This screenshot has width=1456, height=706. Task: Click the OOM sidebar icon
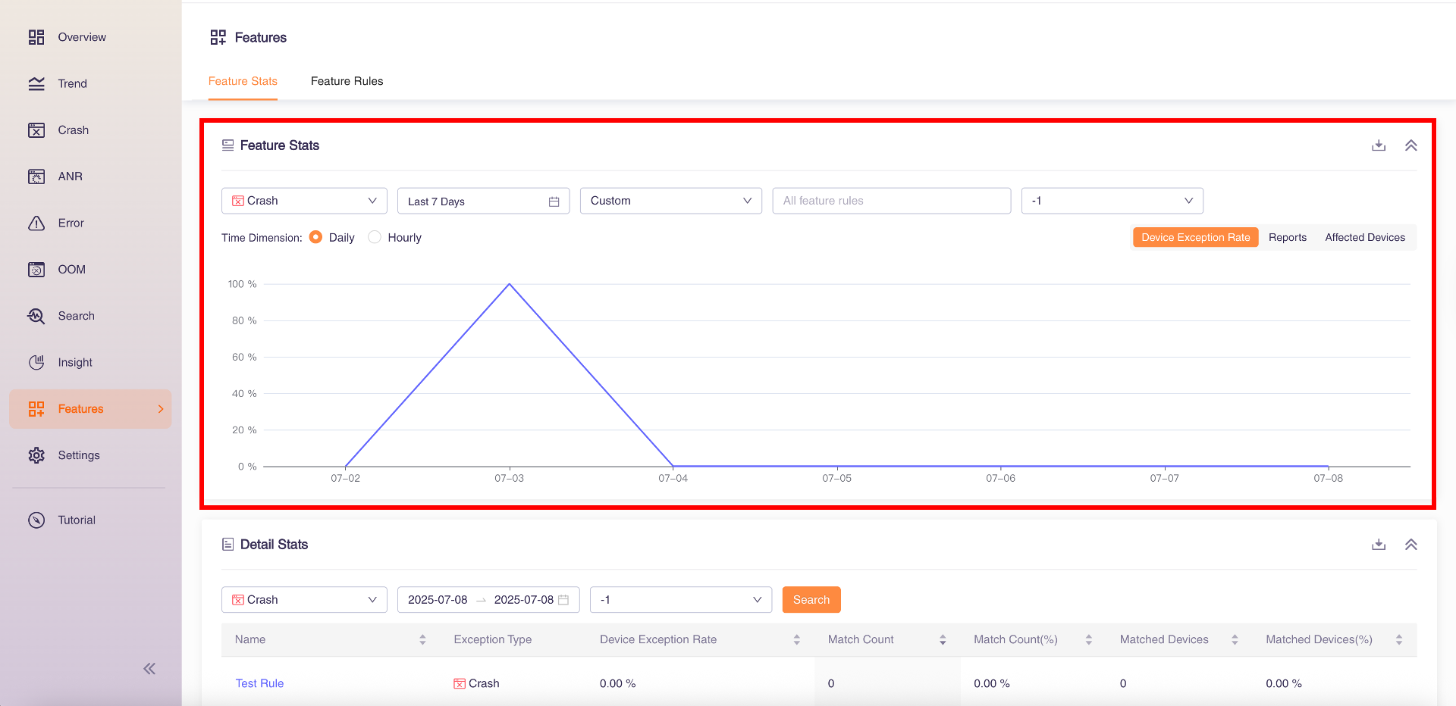click(36, 270)
